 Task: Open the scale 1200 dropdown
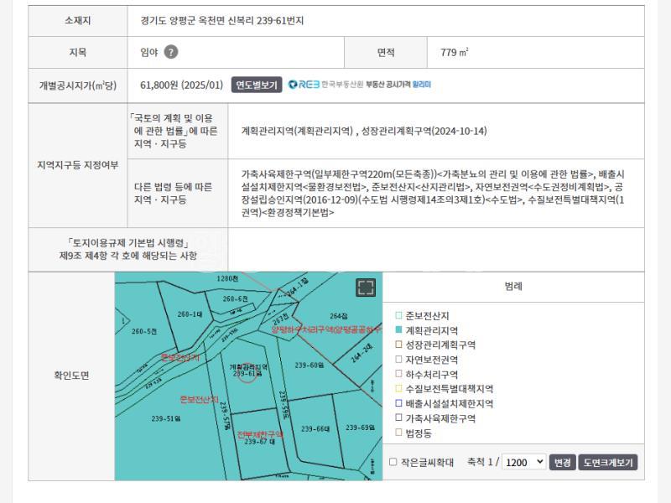point(523,462)
